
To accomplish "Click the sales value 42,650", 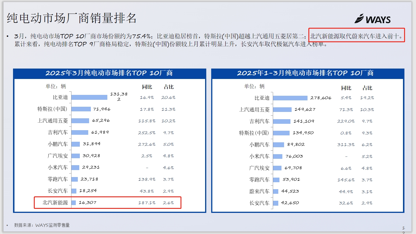I will click(290, 203).
